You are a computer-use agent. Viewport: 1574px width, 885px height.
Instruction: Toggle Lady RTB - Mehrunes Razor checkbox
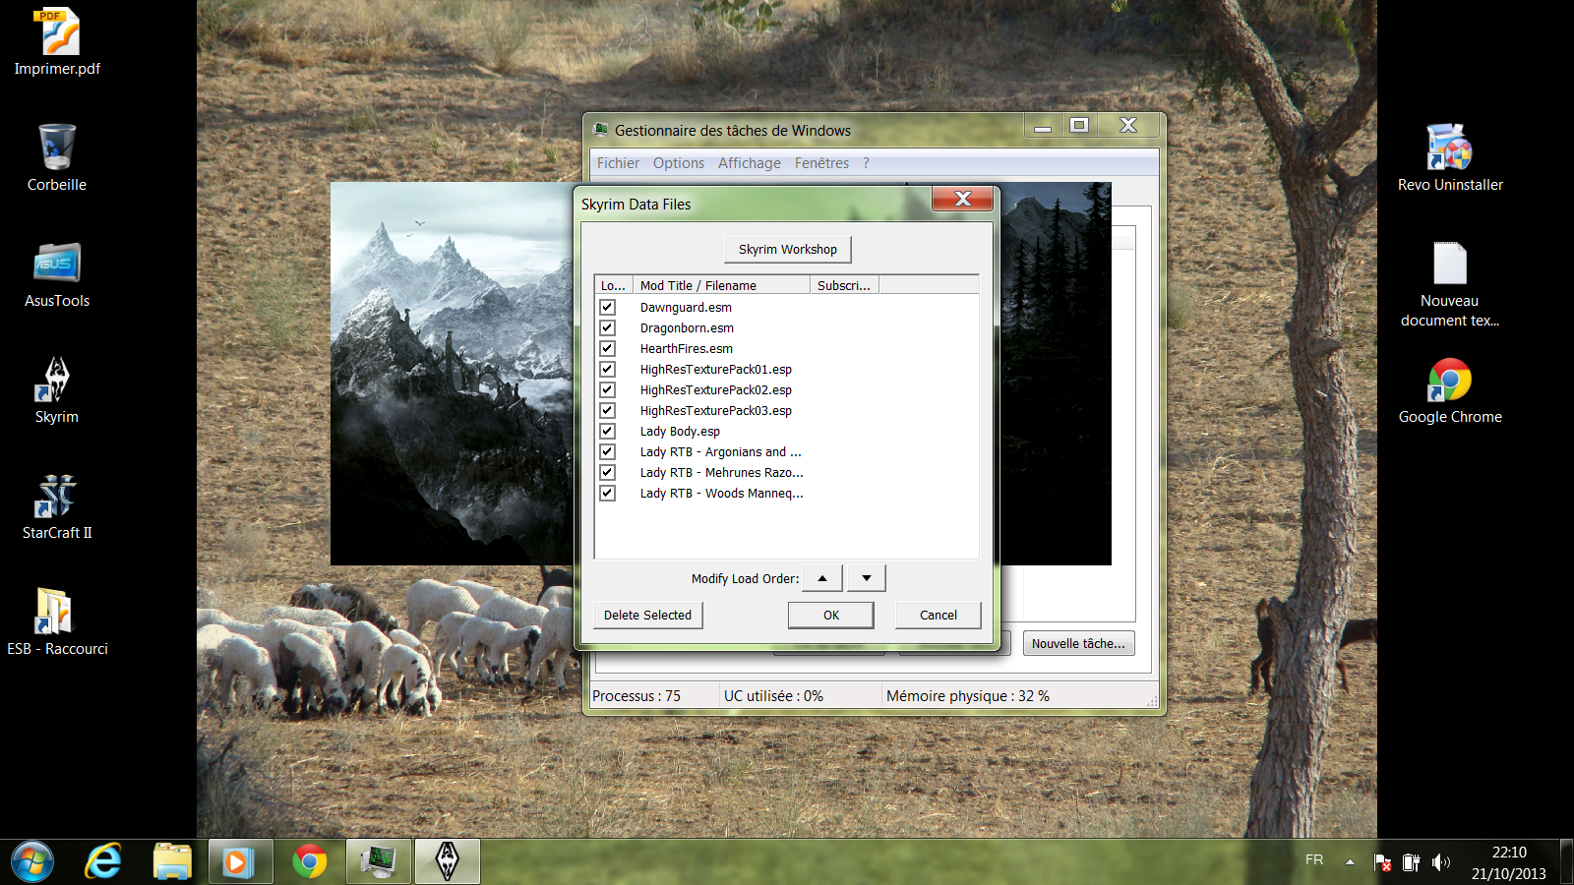coord(608,472)
